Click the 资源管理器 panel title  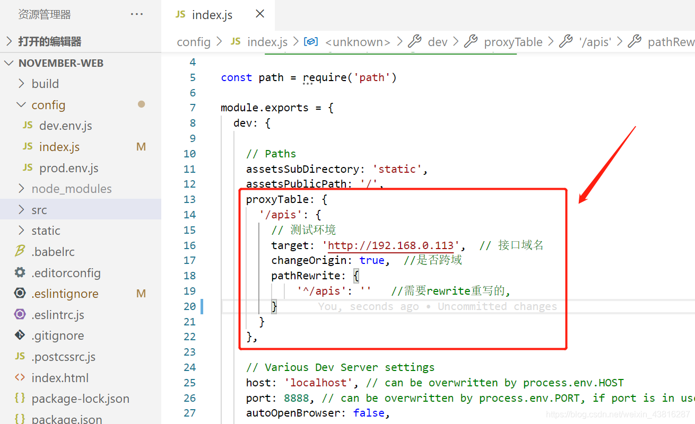pos(45,14)
